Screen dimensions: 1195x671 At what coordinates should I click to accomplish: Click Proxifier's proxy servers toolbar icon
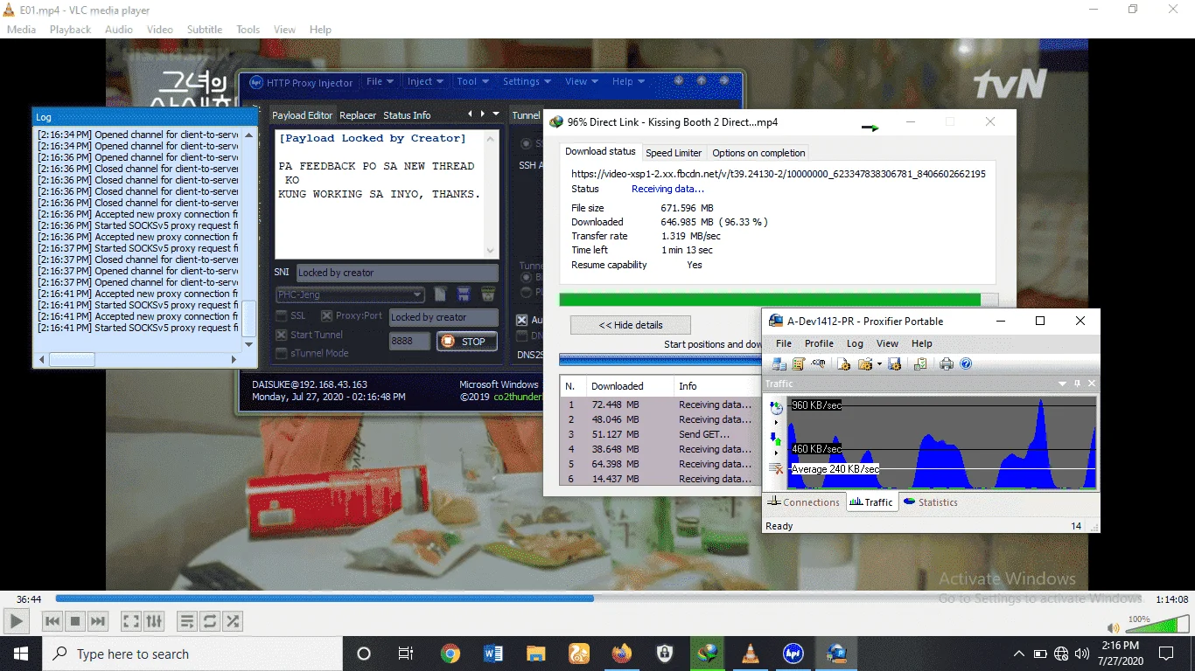tap(778, 364)
